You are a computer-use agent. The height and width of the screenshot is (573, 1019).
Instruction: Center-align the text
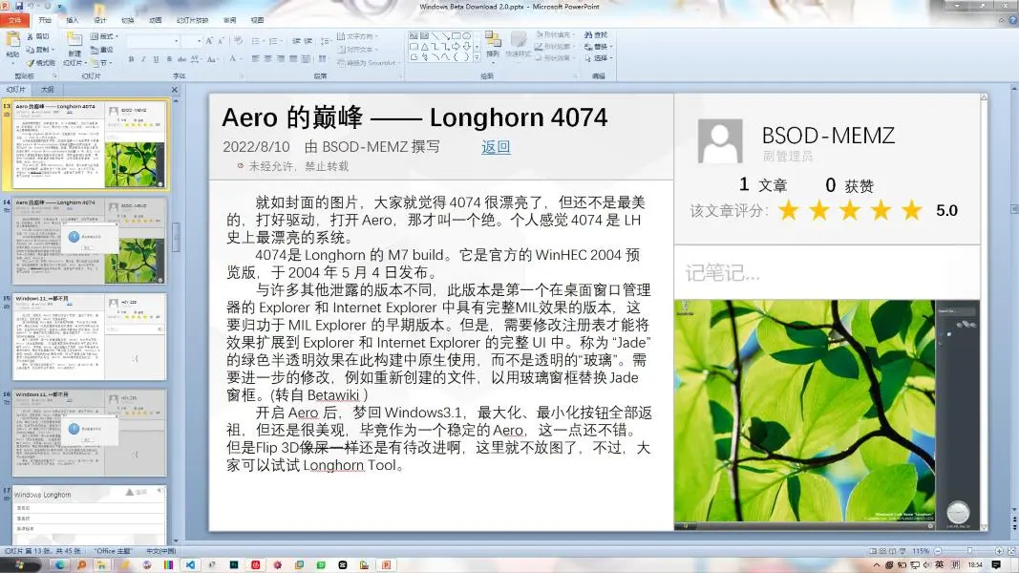[x=267, y=59]
